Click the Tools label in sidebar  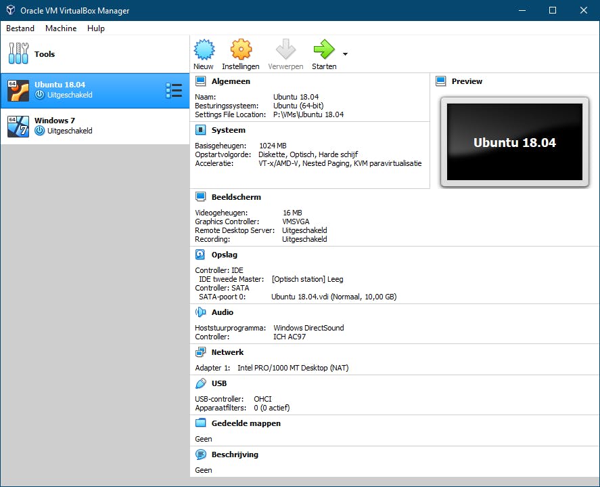(45, 54)
